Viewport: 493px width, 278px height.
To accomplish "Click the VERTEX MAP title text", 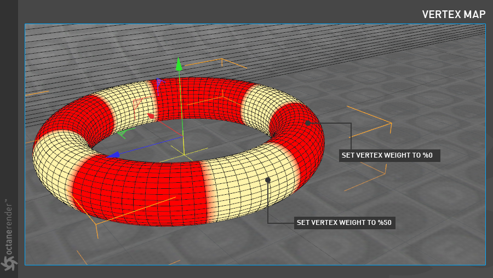I will coord(454,15).
